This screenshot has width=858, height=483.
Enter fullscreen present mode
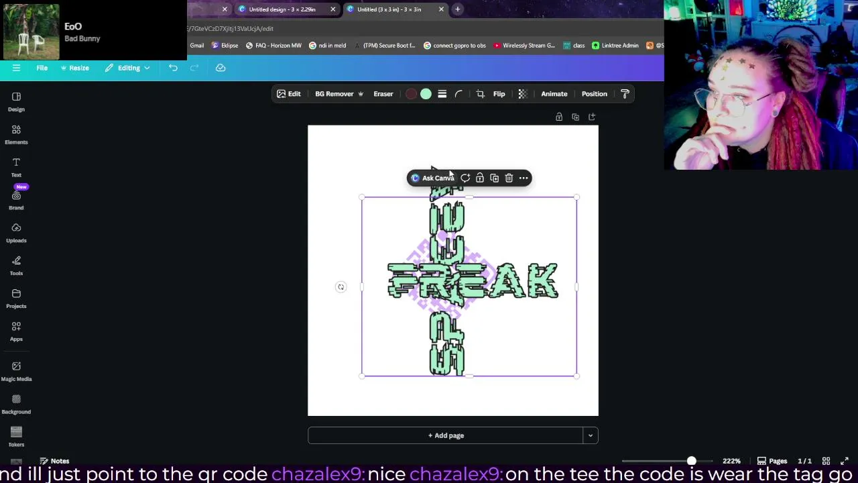tap(845, 461)
